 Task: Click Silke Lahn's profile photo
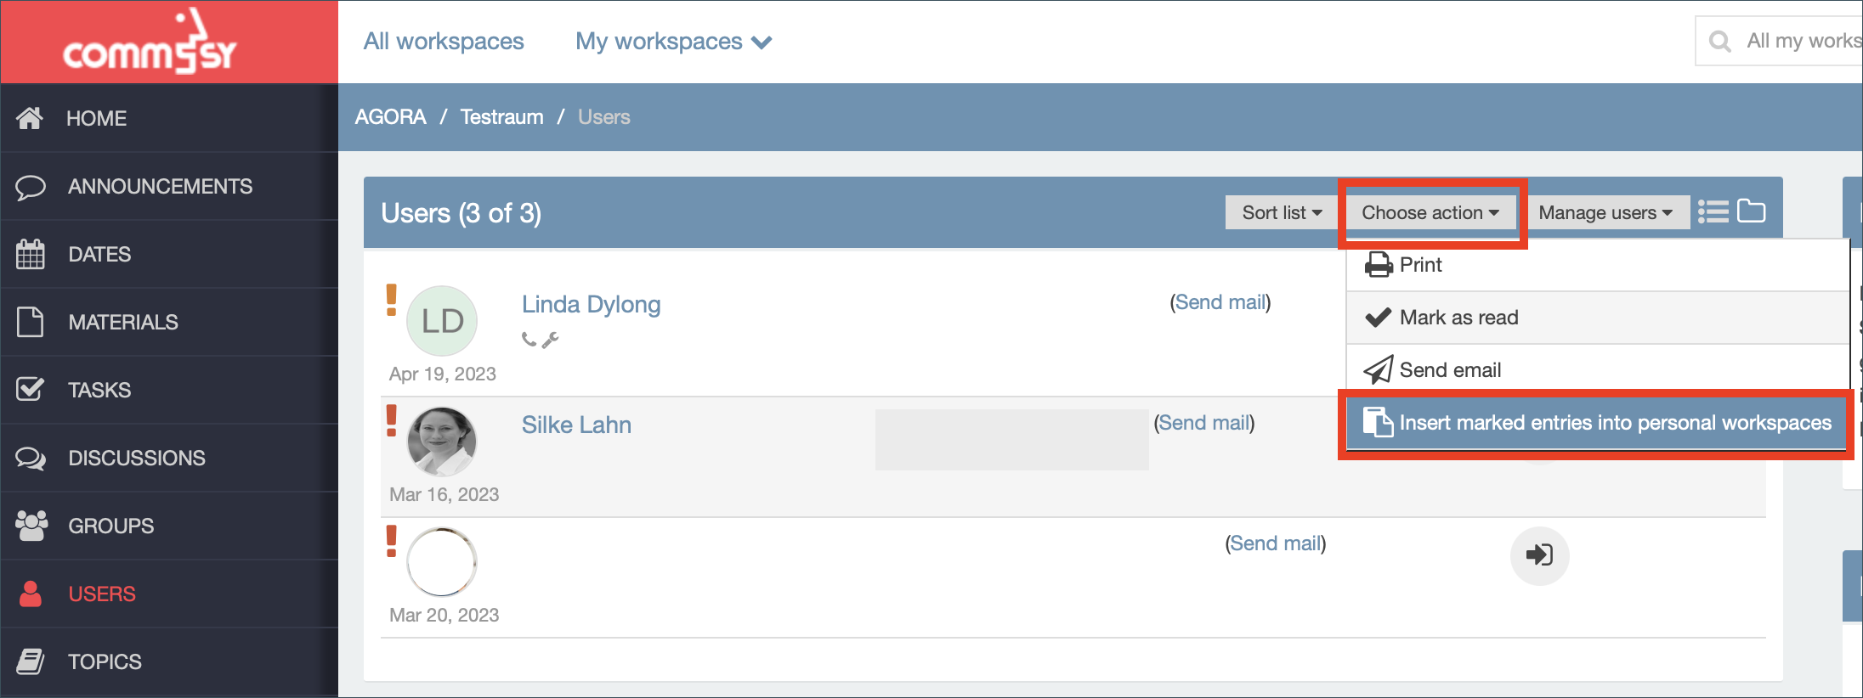click(442, 442)
